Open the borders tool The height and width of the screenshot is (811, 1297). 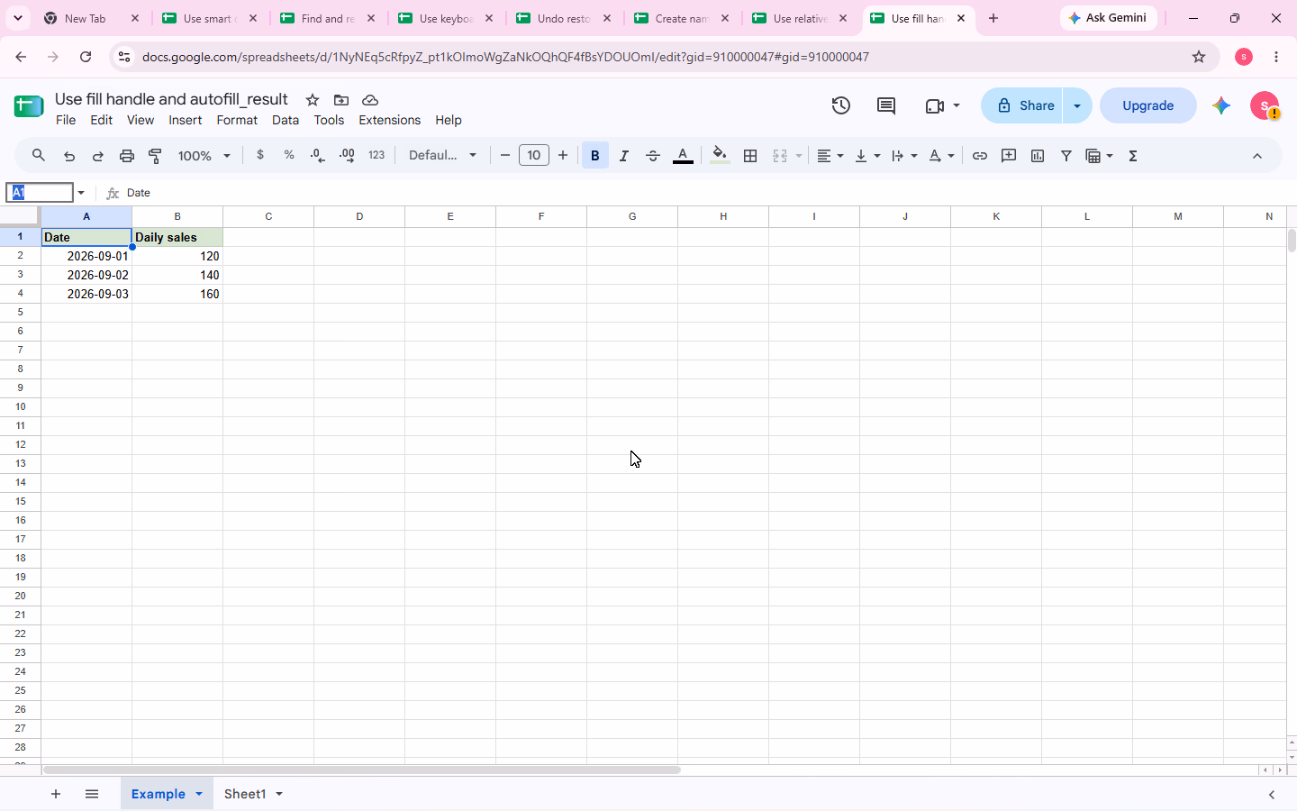pos(750,156)
